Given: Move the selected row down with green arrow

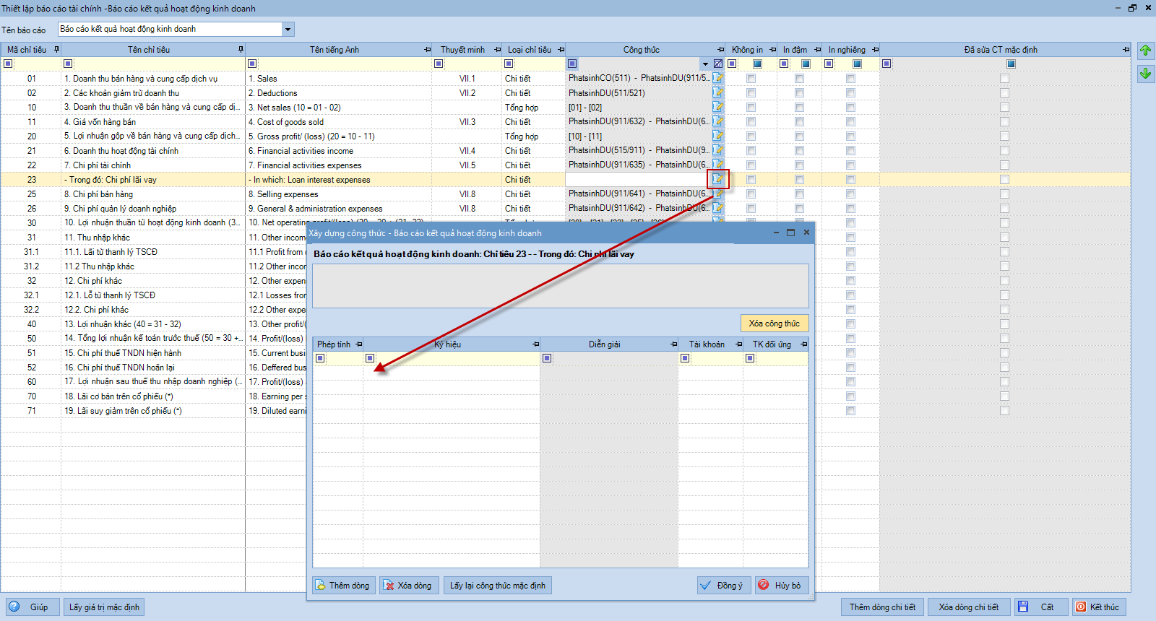Looking at the screenshot, I should (x=1145, y=74).
